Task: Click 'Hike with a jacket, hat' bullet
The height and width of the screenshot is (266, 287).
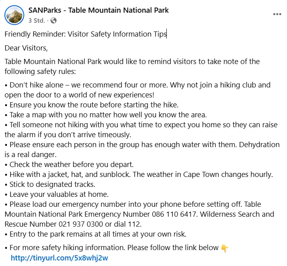Action: 139,175
